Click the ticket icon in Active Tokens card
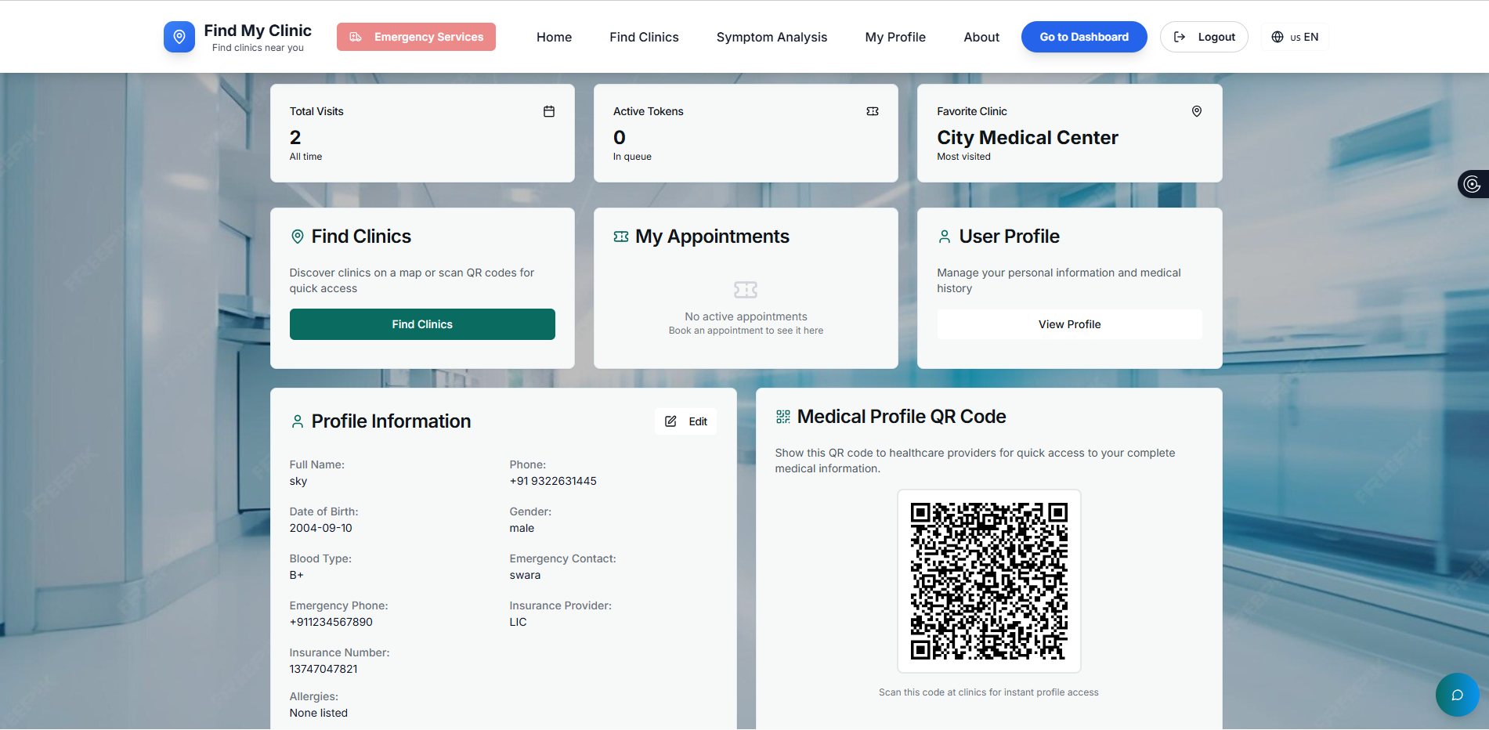This screenshot has width=1489, height=730. 873,111
